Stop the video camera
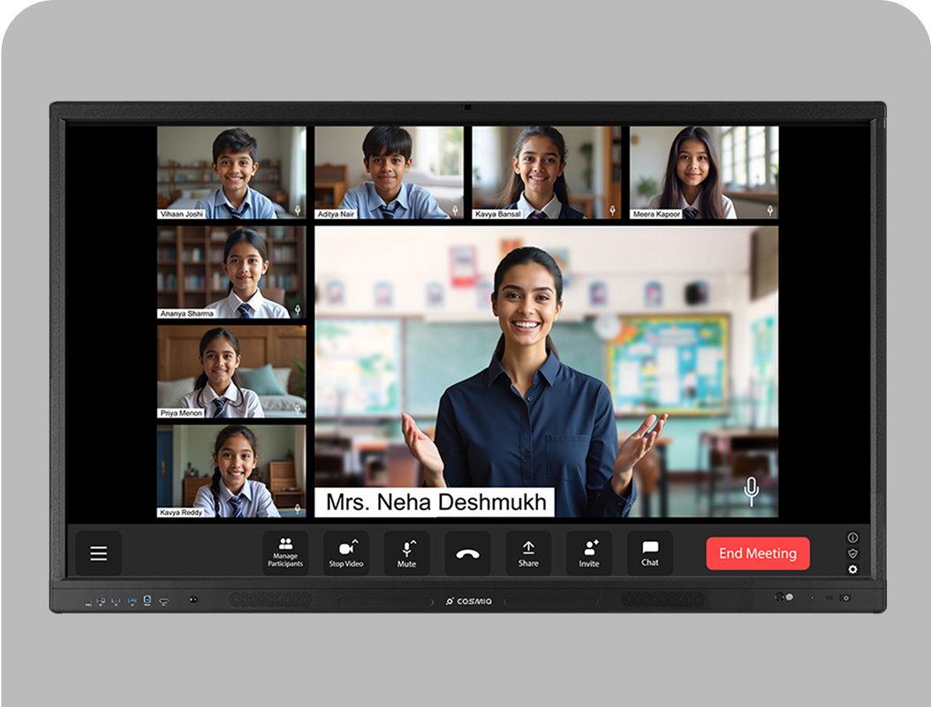This screenshot has height=707, width=931. [344, 553]
